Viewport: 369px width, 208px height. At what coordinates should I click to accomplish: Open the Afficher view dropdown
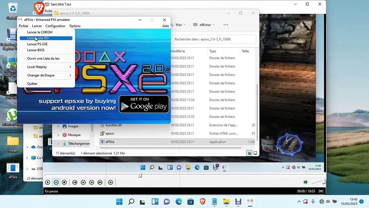tap(204, 25)
